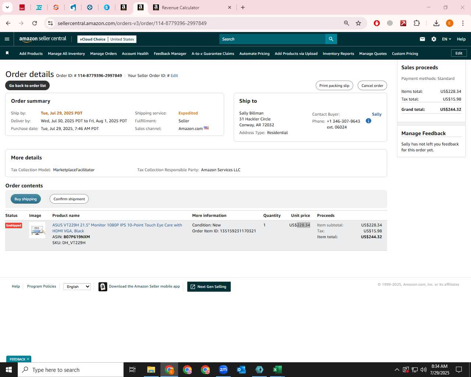Viewport: 471px width, 377px height.
Task: Click the Amazon Seller Central logo
Action: pos(43,39)
